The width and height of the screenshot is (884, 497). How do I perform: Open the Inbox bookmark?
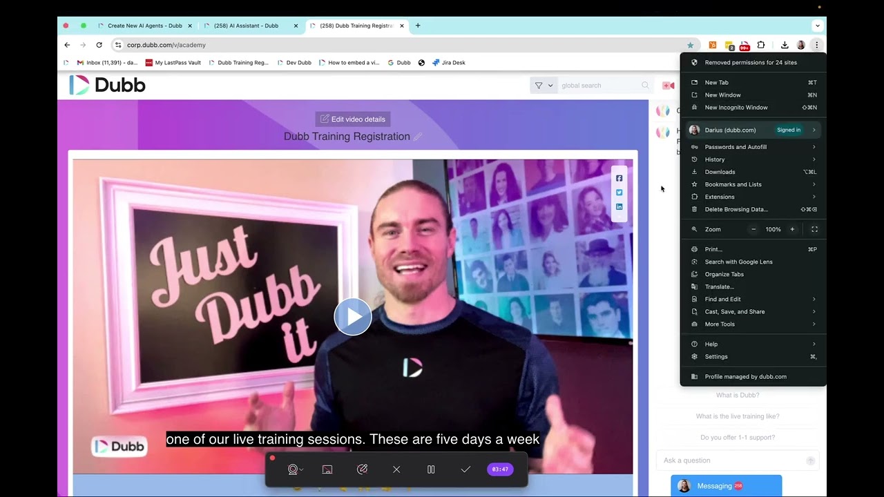[106, 63]
